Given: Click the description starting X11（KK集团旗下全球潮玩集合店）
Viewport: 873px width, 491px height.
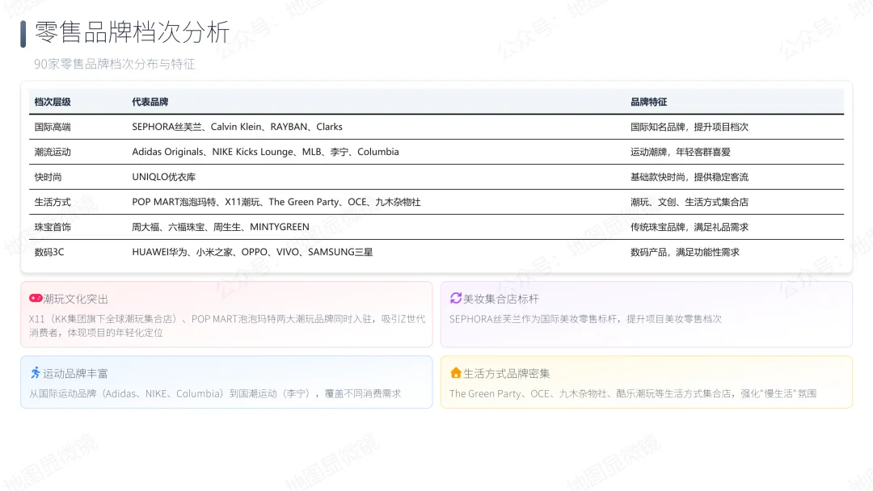Looking at the screenshot, I should (x=227, y=325).
